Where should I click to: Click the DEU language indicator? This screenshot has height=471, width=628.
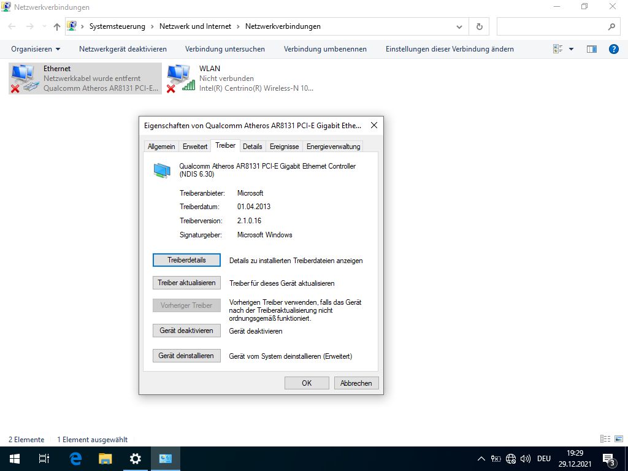(x=544, y=459)
